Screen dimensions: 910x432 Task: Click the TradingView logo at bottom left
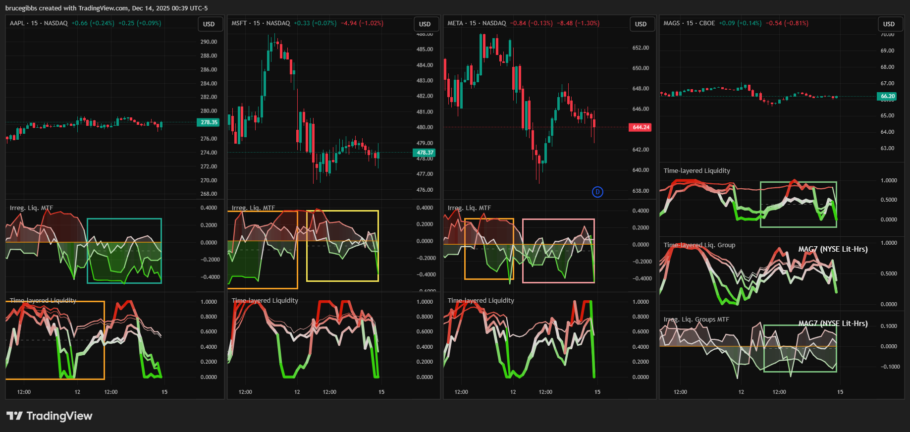pyautogui.click(x=50, y=416)
